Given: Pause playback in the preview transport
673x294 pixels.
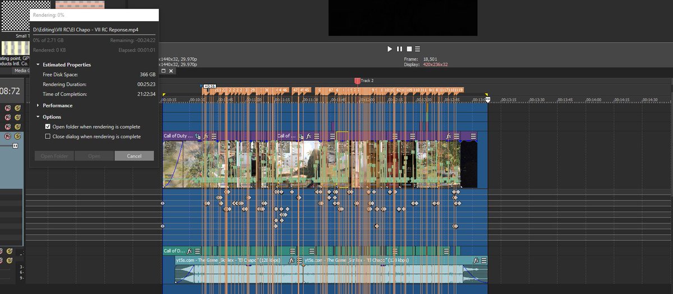Looking at the screenshot, I should (399, 49).
